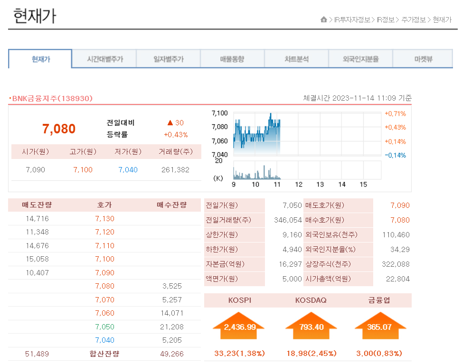Click the 현재가 breadcrumb entry
462x364 pixels.
pos(442,20)
